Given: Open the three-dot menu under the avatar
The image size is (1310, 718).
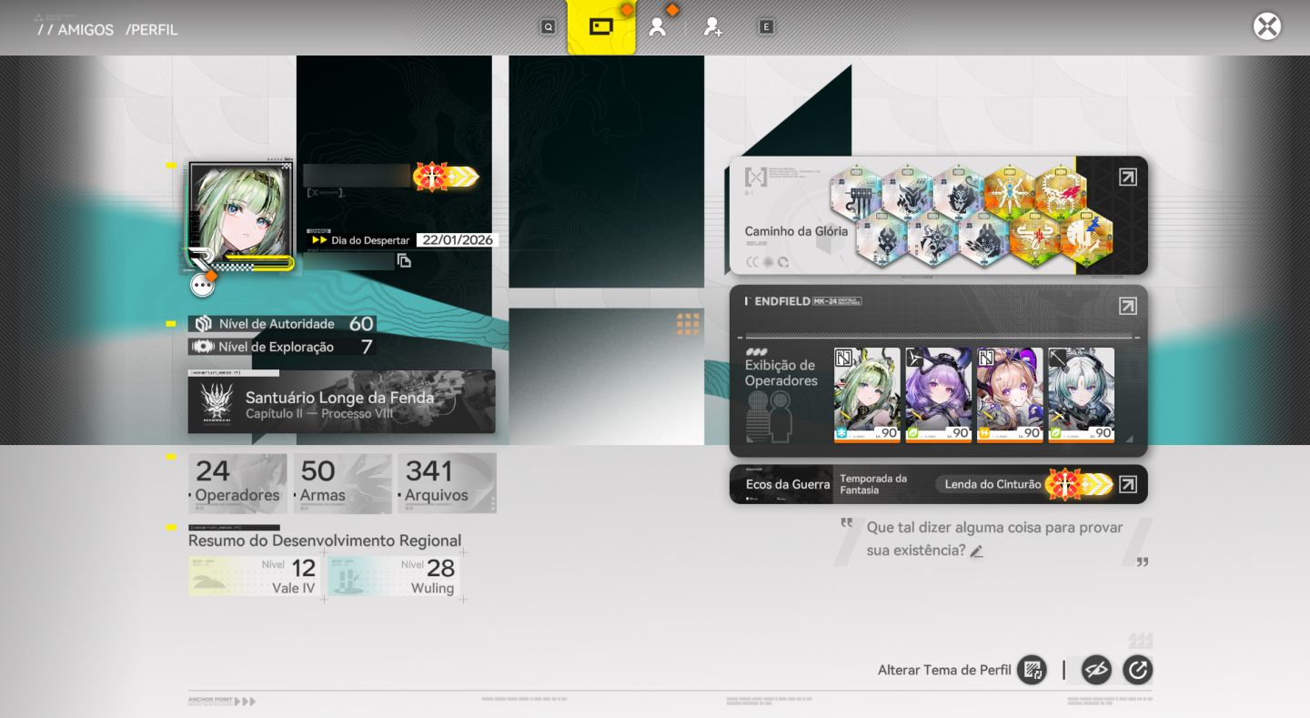Looking at the screenshot, I should coord(202,286).
